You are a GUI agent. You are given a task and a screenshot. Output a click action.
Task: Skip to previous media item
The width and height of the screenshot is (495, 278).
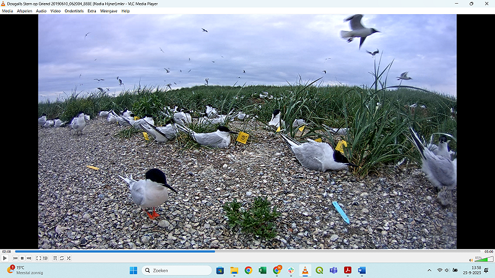[x=15, y=258]
